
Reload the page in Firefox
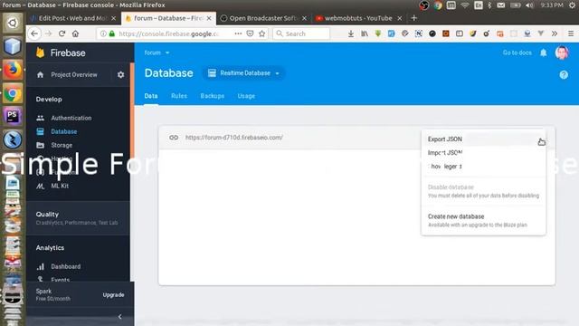(x=62, y=34)
